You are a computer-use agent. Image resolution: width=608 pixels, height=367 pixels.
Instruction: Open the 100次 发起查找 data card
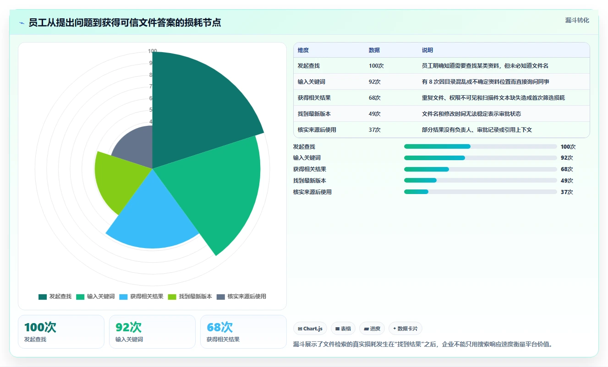[x=61, y=332]
